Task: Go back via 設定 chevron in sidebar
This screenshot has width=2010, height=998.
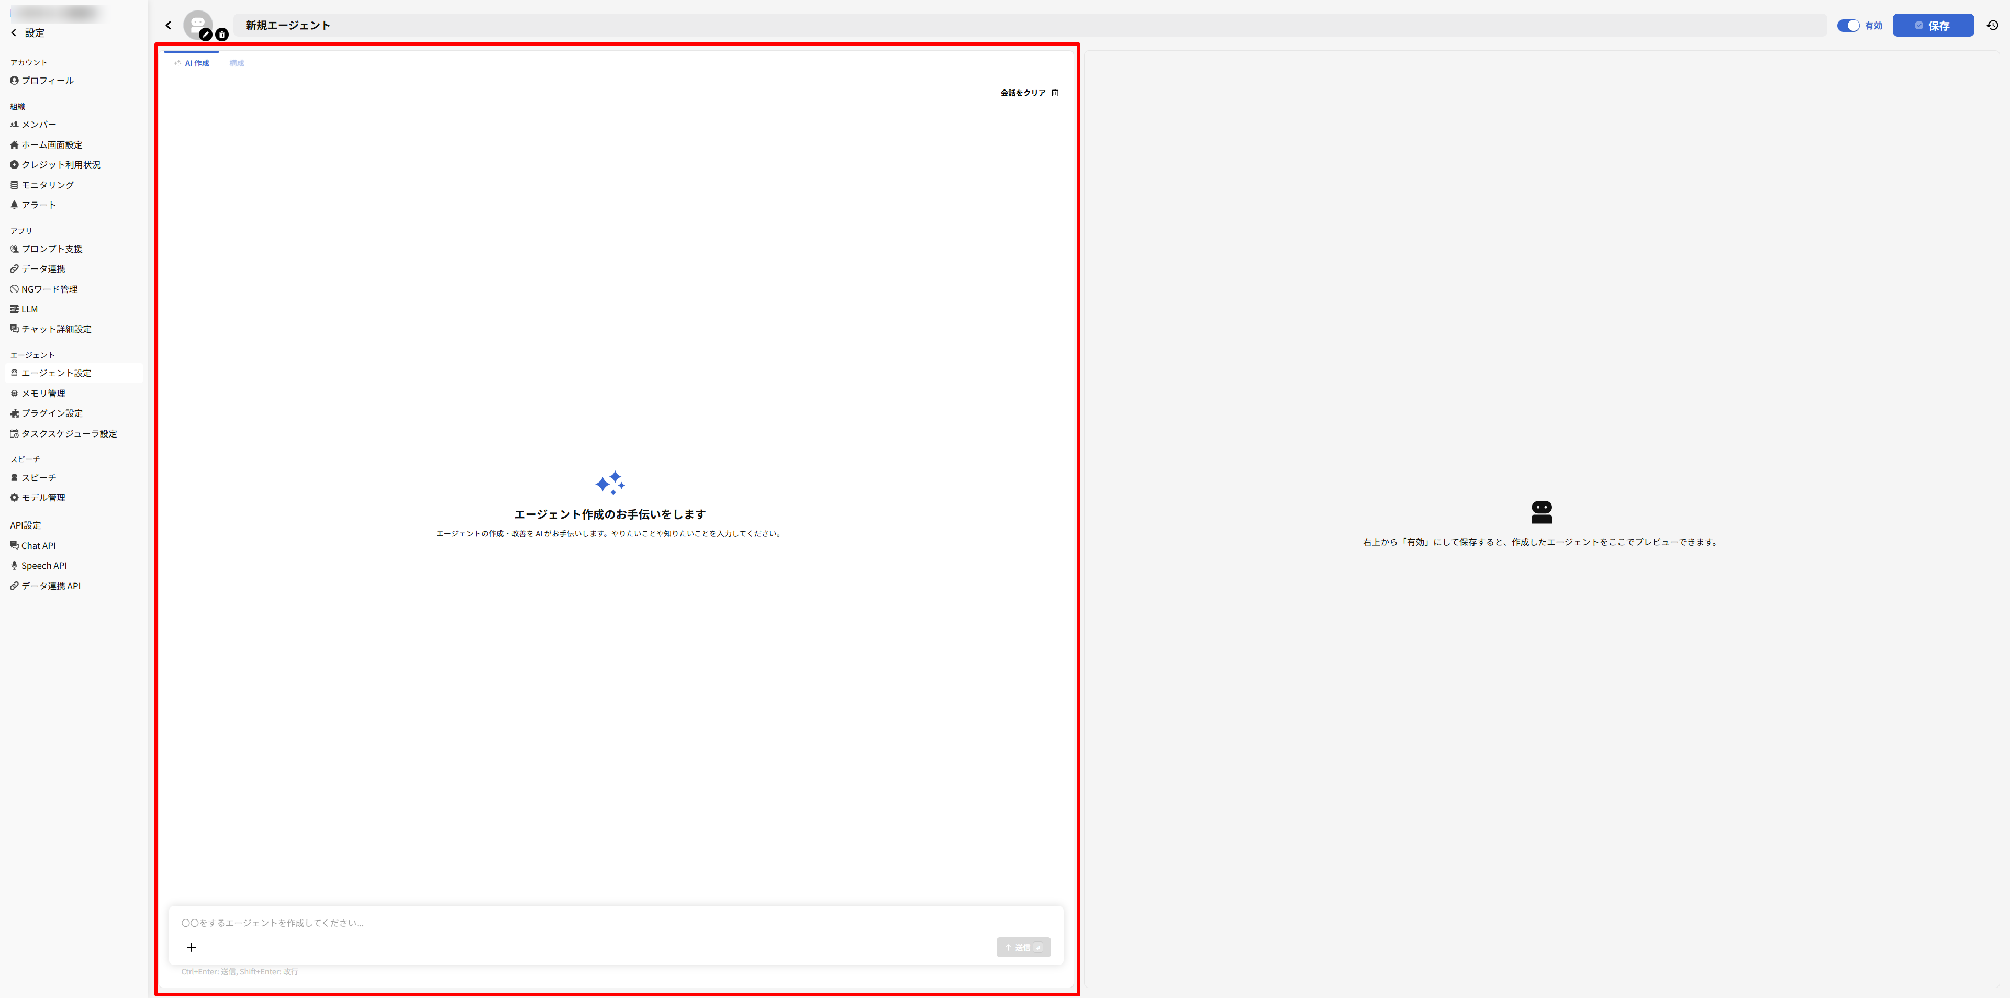Action: (14, 33)
